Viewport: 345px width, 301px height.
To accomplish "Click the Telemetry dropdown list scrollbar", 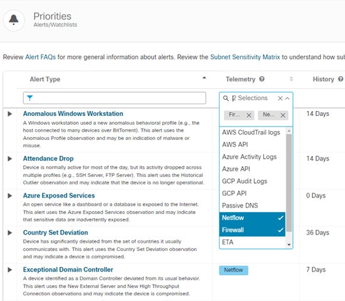I will [289, 182].
